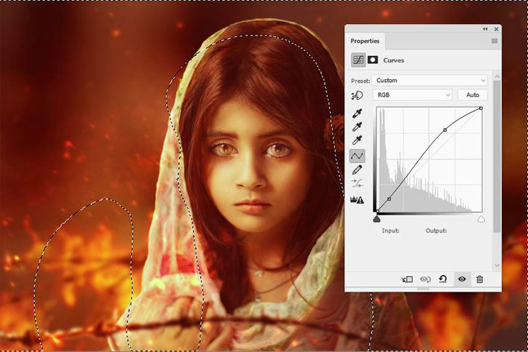The height and width of the screenshot is (352, 528).
Task: Open the RGB channel dropdown
Action: pos(412,95)
